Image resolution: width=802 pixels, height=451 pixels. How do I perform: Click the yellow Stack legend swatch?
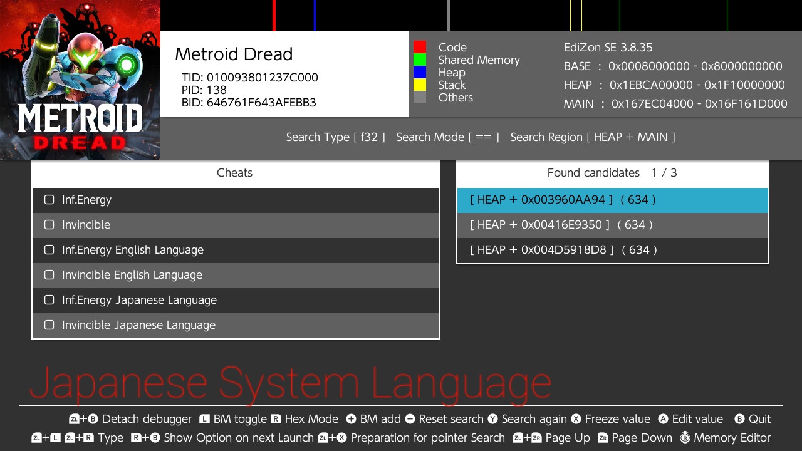pyautogui.click(x=420, y=85)
